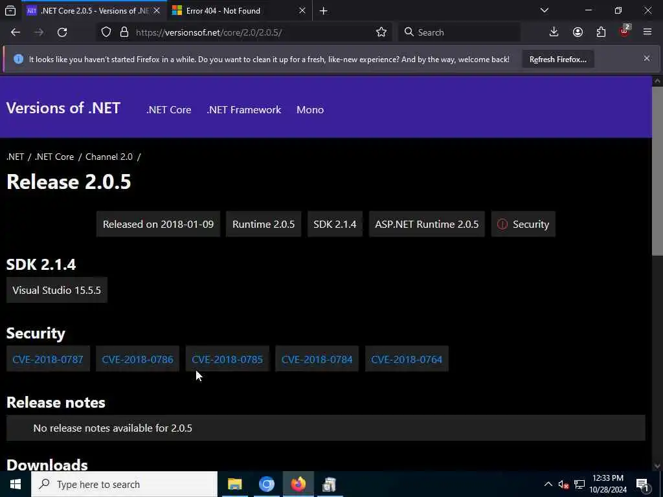The width and height of the screenshot is (663, 497).
Task: Click the Runtime 2.0.5 badge
Action: tap(264, 224)
